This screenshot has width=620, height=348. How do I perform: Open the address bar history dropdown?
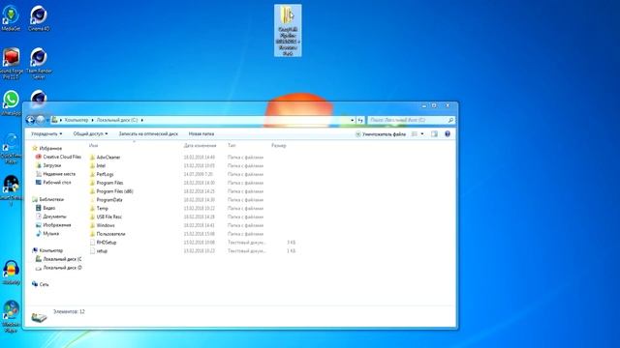(x=352, y=120)
